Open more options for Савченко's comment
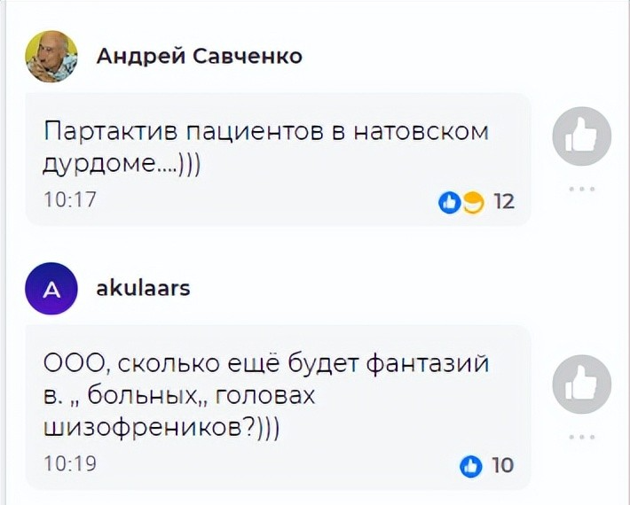Viewport: 630px width, 505px height. pyautogui.click(x=582, y=189)
